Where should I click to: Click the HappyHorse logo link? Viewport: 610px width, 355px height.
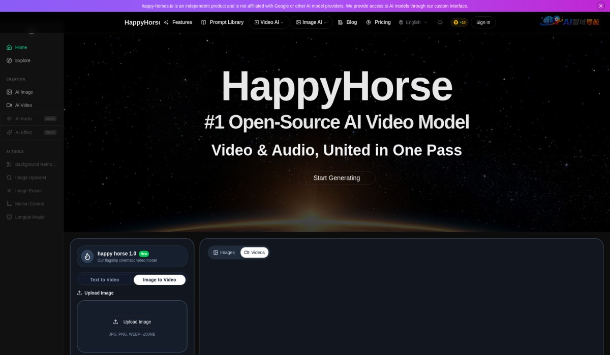(x=142, y=22)
